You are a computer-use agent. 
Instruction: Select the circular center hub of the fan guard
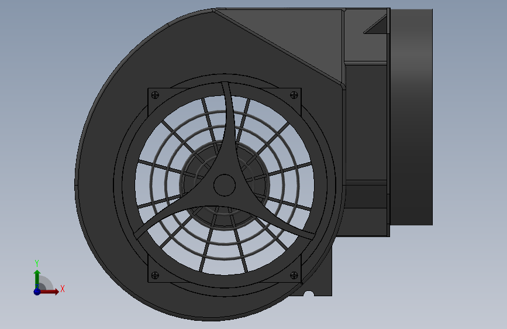click(225, 185)
